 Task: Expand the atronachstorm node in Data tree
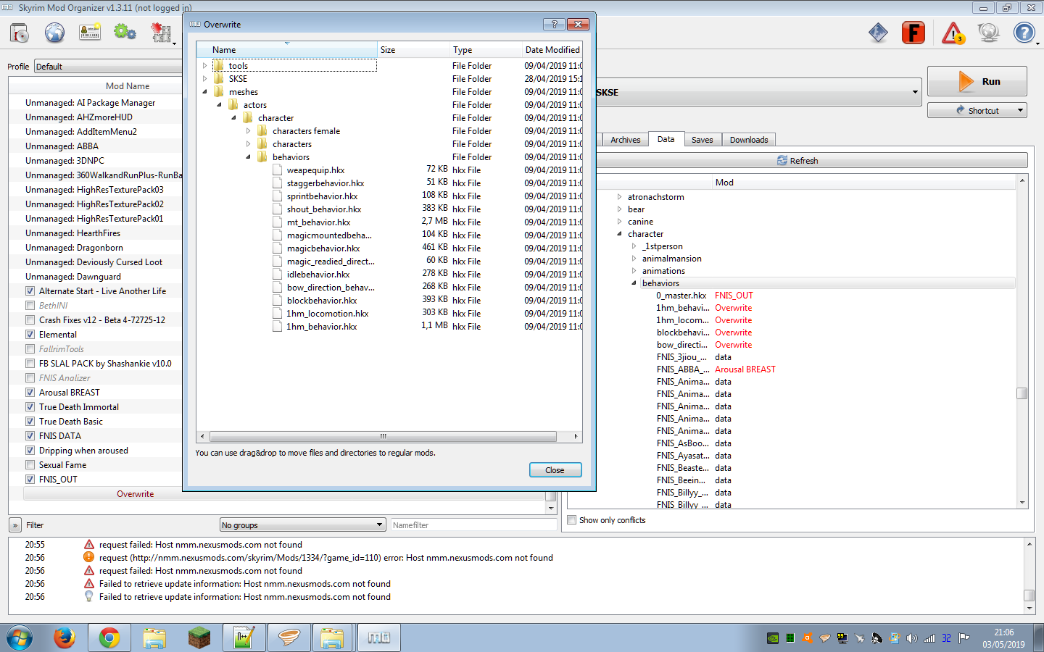coord(619,197)
